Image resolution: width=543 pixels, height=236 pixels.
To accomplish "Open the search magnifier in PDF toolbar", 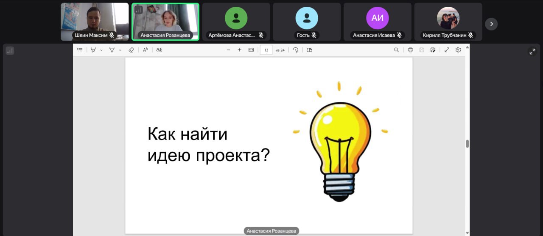I will click(396, 50).
